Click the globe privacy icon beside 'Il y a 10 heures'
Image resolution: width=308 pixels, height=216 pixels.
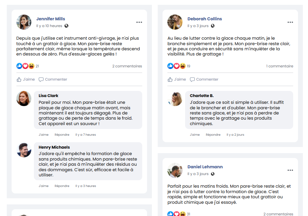[x=66, y=26]
